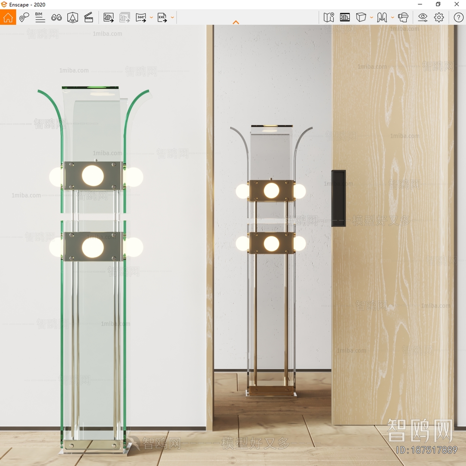Click the Screenshot export icon
This screenshot has width=466, height=466.
(x=109, y=17)
